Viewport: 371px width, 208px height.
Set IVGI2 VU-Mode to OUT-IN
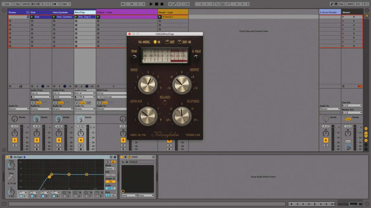coord(179,42)
